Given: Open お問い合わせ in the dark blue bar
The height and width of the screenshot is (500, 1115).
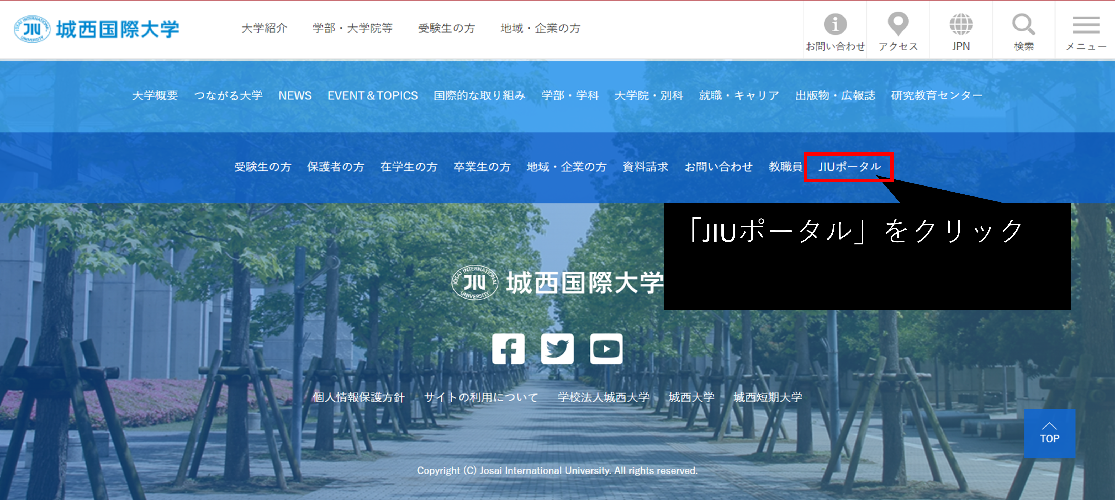Looking at the screenshot, I should click(718, 167).
